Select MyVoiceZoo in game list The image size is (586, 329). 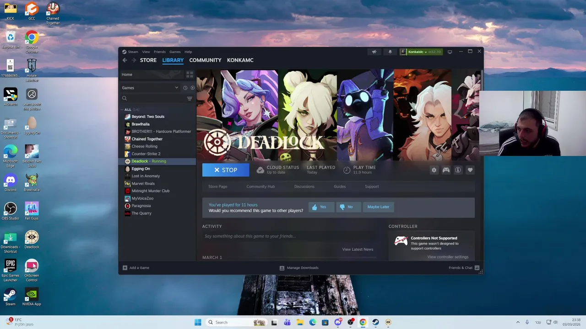click(x=157, y=198)
